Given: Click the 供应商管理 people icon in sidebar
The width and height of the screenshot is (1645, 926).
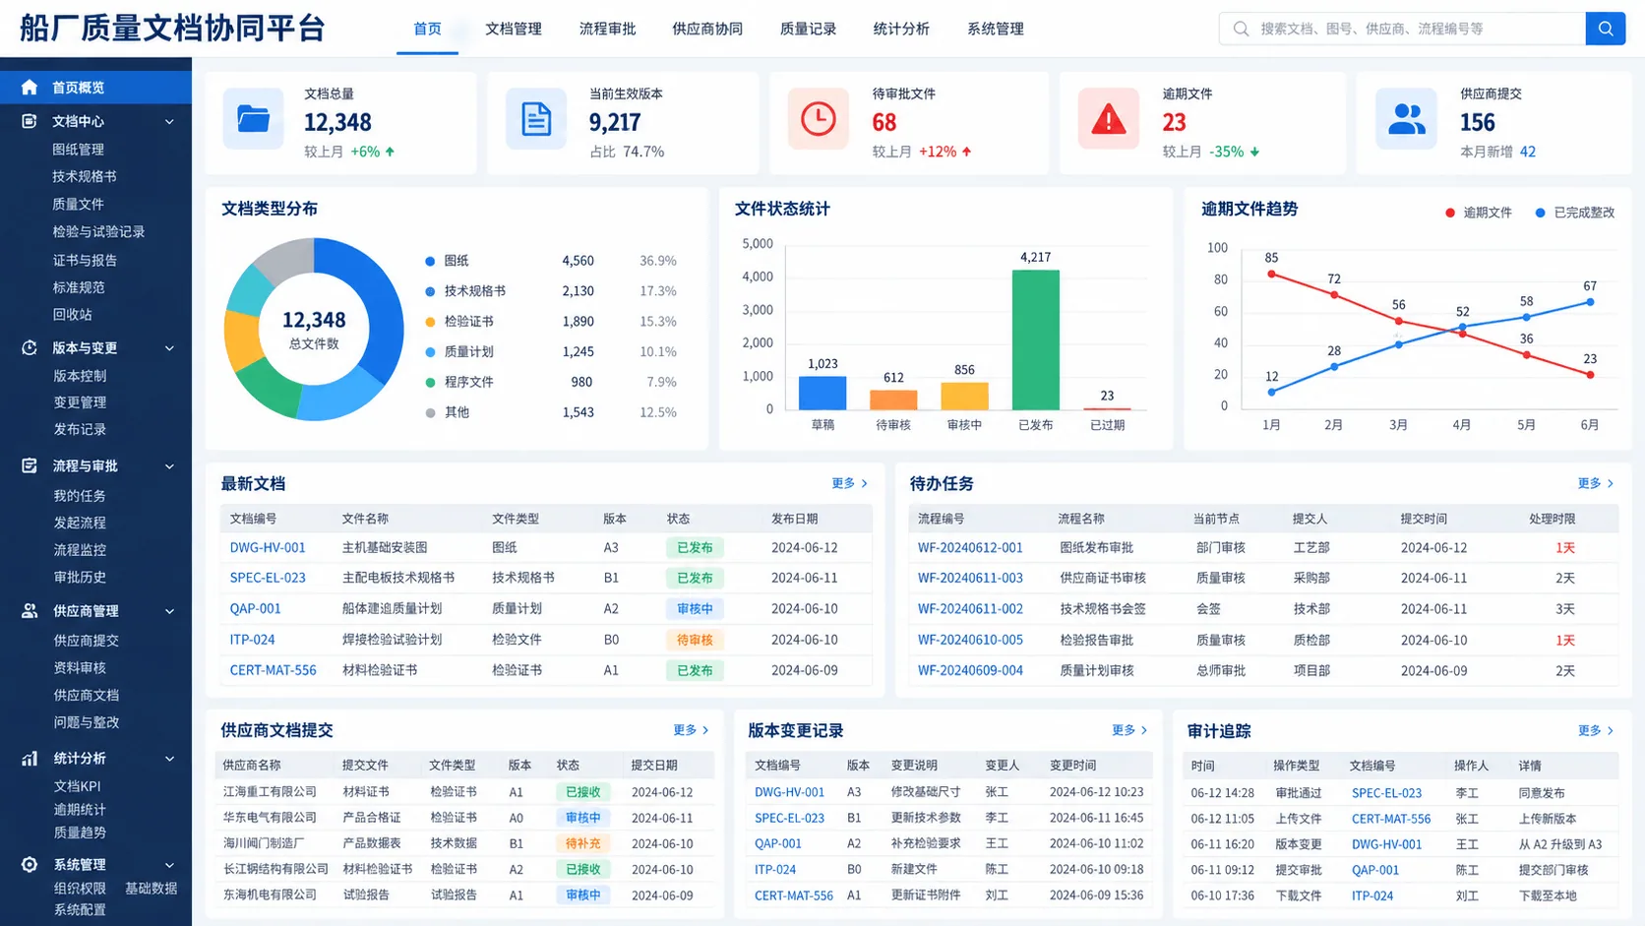Looking at the screenshot, I should point(30,610).
